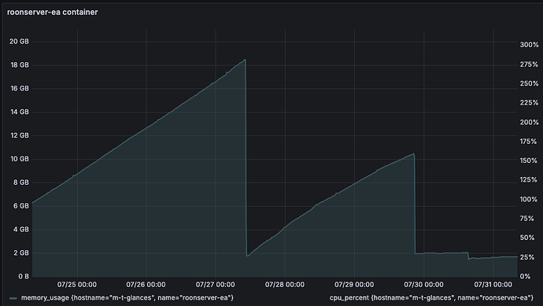Viewport: 543px width, 306px height.
Task: Open the roonserver-ea container panel title menu
Action: [52, 12]
